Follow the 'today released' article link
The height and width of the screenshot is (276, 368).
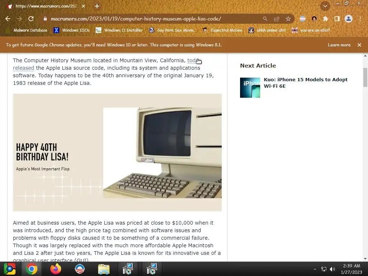point(23,68)
